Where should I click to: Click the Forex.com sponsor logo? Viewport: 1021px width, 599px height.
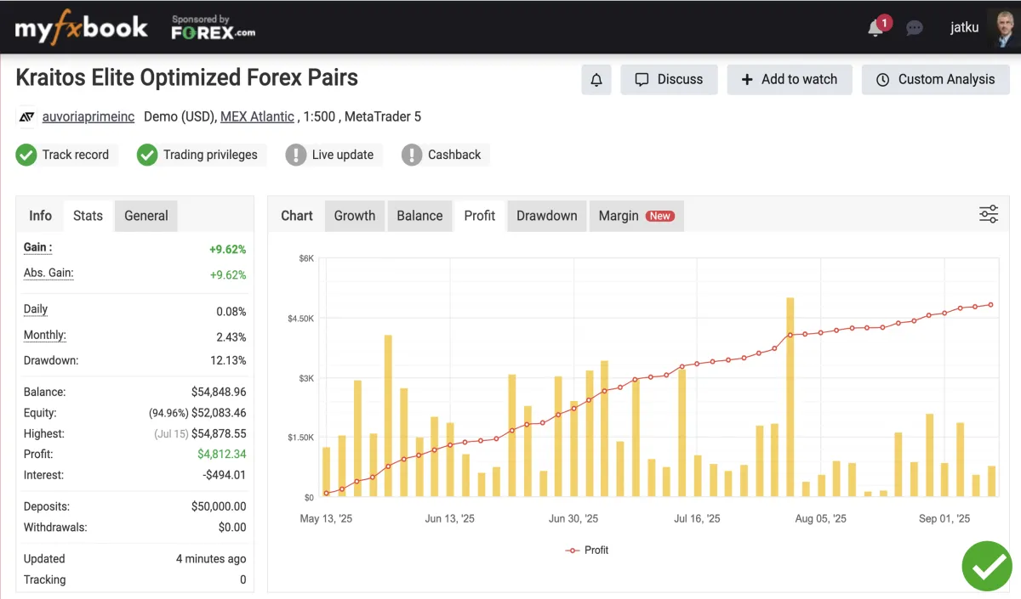coord(213,29)
